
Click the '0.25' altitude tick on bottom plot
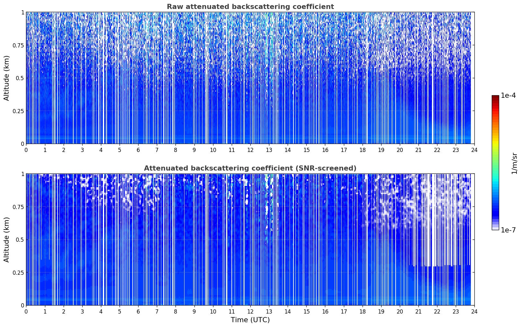click(x=18, y=272)
